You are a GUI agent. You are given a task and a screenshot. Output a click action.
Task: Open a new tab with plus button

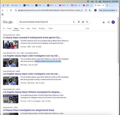point(107,5)
